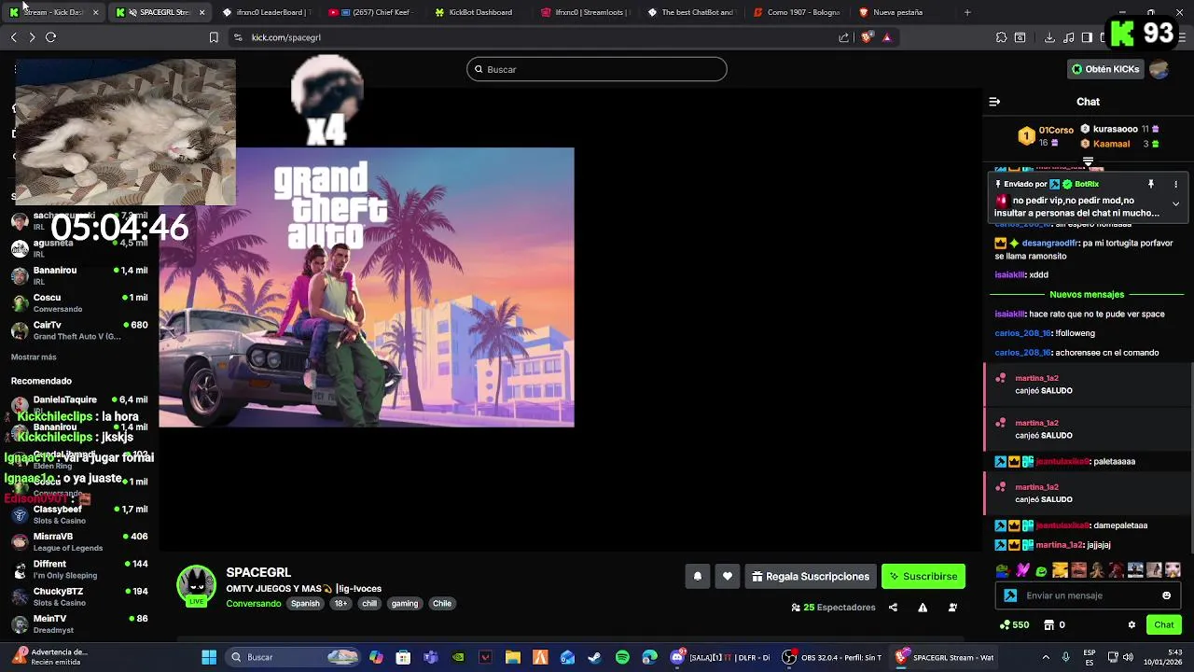Switch to the KickBot Dashboard tab
Viewport: 1194px width, 672px height.
point(479,12)
